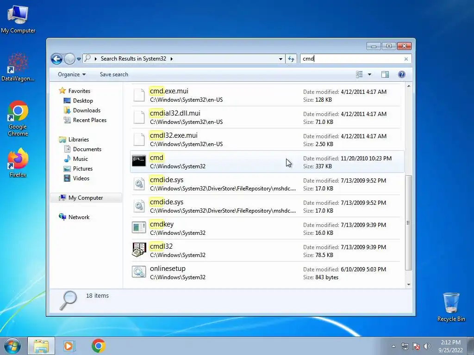The height and width of the screenshot is (355, 474).
Task: Click the onlinesetup file name text
Action: point(168,269)
